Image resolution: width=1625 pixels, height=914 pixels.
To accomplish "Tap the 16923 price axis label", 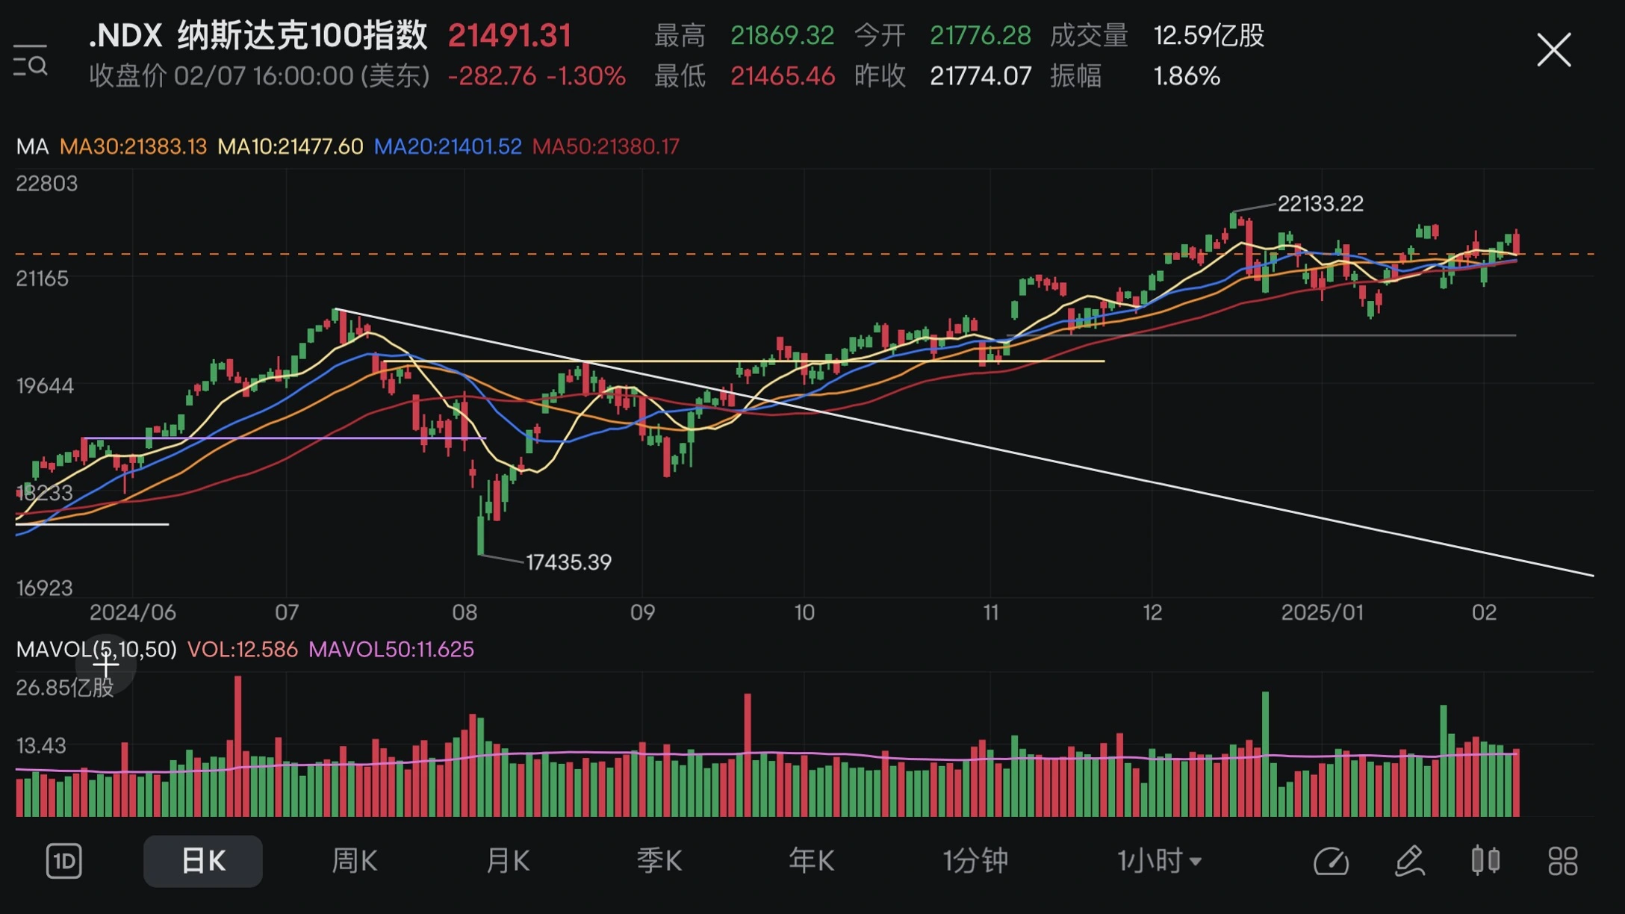I will tap(44, 588).
